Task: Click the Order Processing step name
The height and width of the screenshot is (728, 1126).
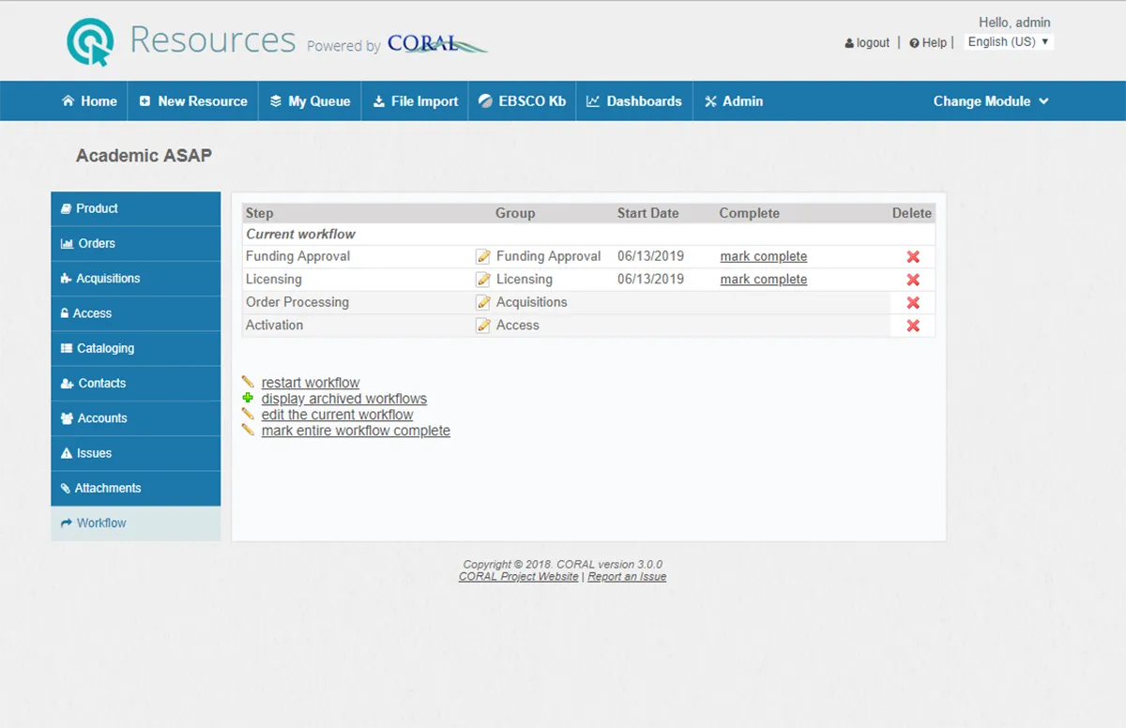Action: click(297, 302)
